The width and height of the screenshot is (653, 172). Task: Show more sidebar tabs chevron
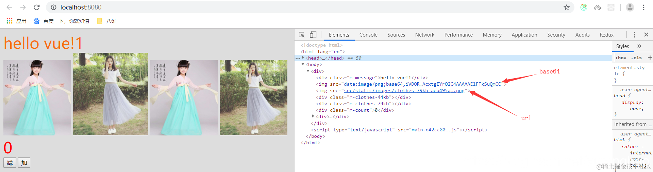pyautogui.click(x=639, y=46)
